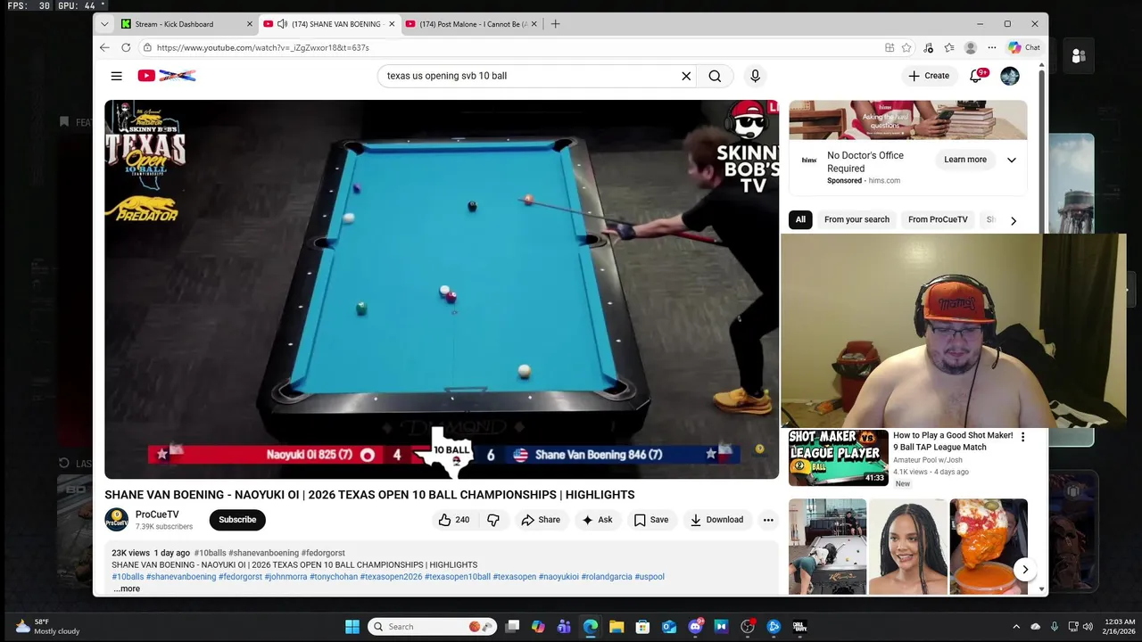Open Copilot Chat in Edge
This screenshot has height=642, width=1142.
1024,47
